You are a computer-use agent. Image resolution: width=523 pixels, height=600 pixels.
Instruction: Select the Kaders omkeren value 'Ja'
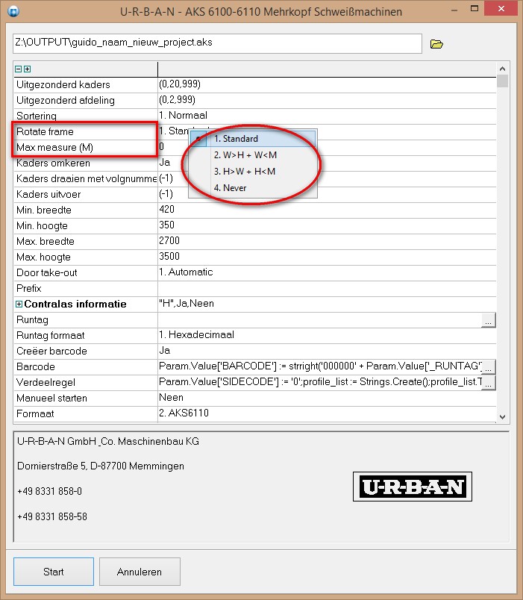(x=165, y=163)
